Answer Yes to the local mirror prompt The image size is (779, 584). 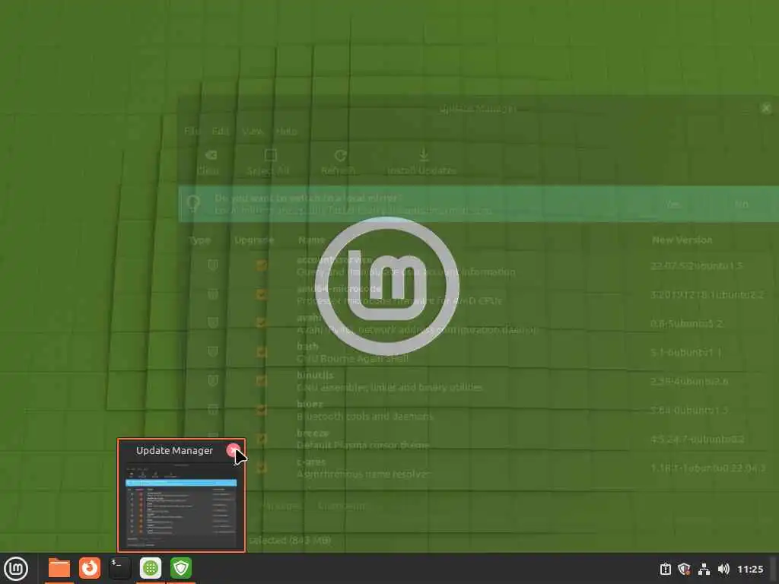(673, 204)
